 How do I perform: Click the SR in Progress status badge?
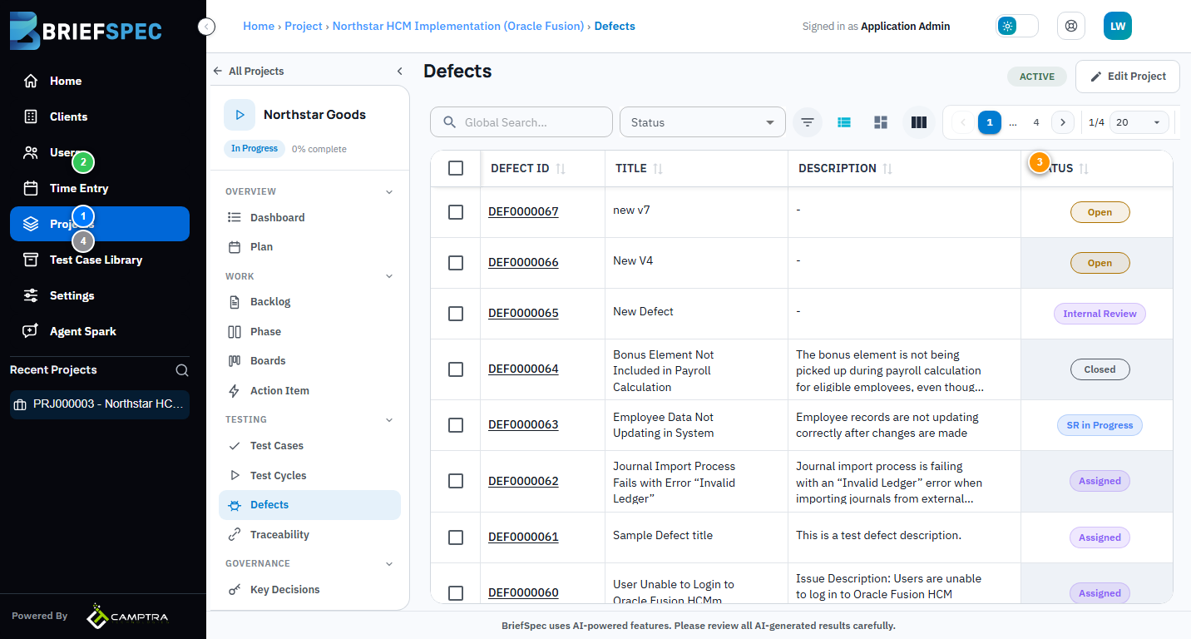coord(1100,425)
